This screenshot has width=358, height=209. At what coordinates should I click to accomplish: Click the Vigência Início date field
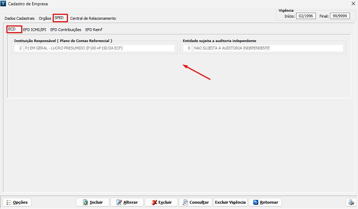point(306,16)
